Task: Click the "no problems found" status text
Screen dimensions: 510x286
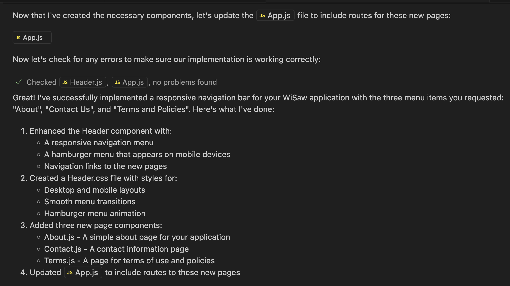Action: [185, 82]
